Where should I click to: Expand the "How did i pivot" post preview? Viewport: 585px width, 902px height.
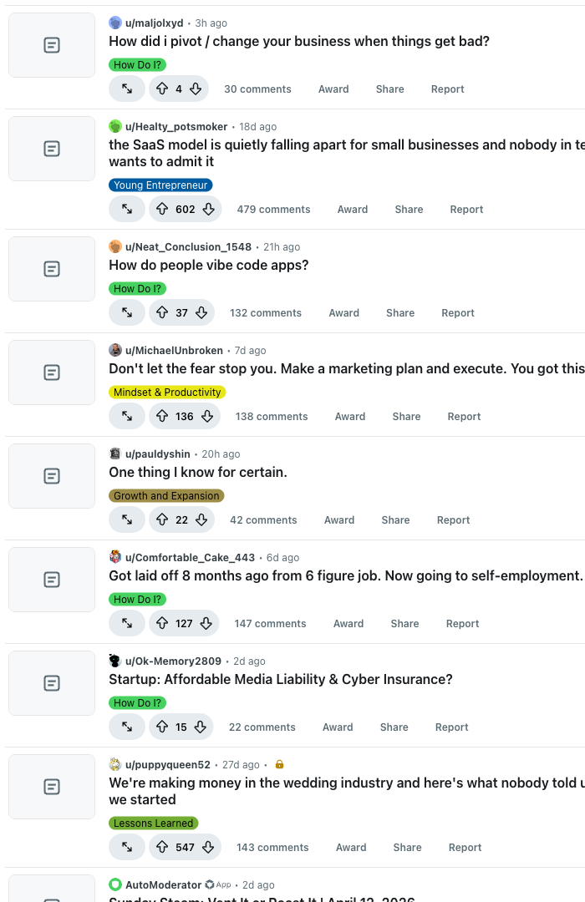coord(126,89)
